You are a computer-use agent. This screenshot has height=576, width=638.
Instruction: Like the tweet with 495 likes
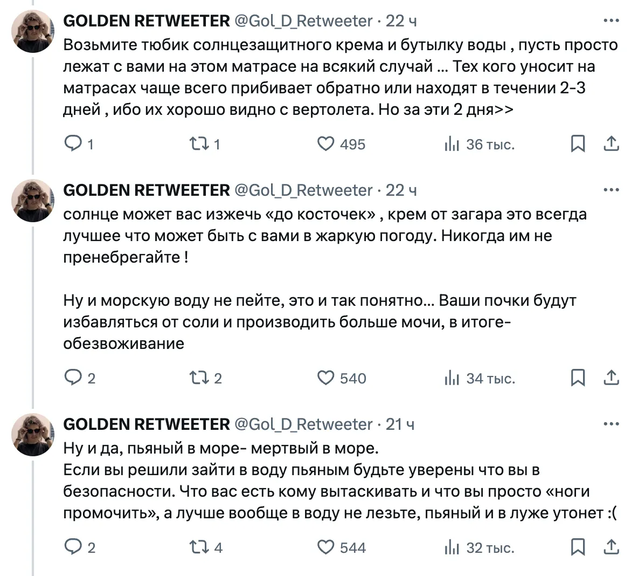coord(325,144)
